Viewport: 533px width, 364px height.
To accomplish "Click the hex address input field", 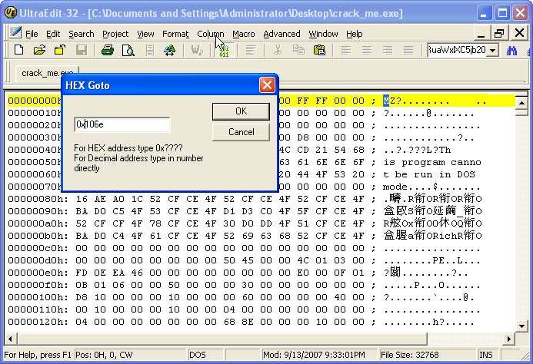I will coord(122,124).
